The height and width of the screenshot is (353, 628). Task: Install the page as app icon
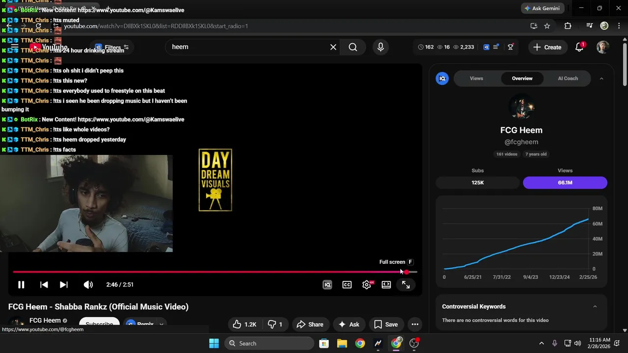click(x=534, y=26)
